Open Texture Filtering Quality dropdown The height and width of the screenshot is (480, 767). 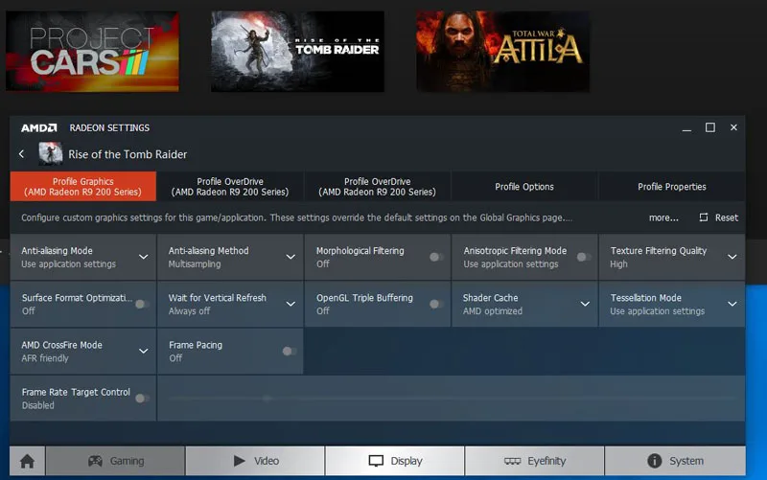coord(732,257)
